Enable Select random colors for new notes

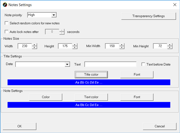click(x=7, y=23)
